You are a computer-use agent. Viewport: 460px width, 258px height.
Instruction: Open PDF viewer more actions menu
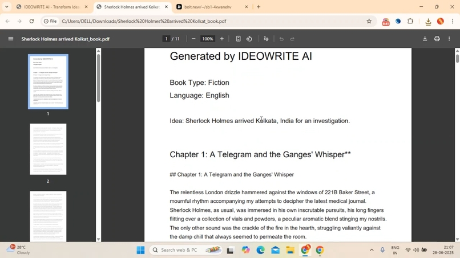coord(449,39)
